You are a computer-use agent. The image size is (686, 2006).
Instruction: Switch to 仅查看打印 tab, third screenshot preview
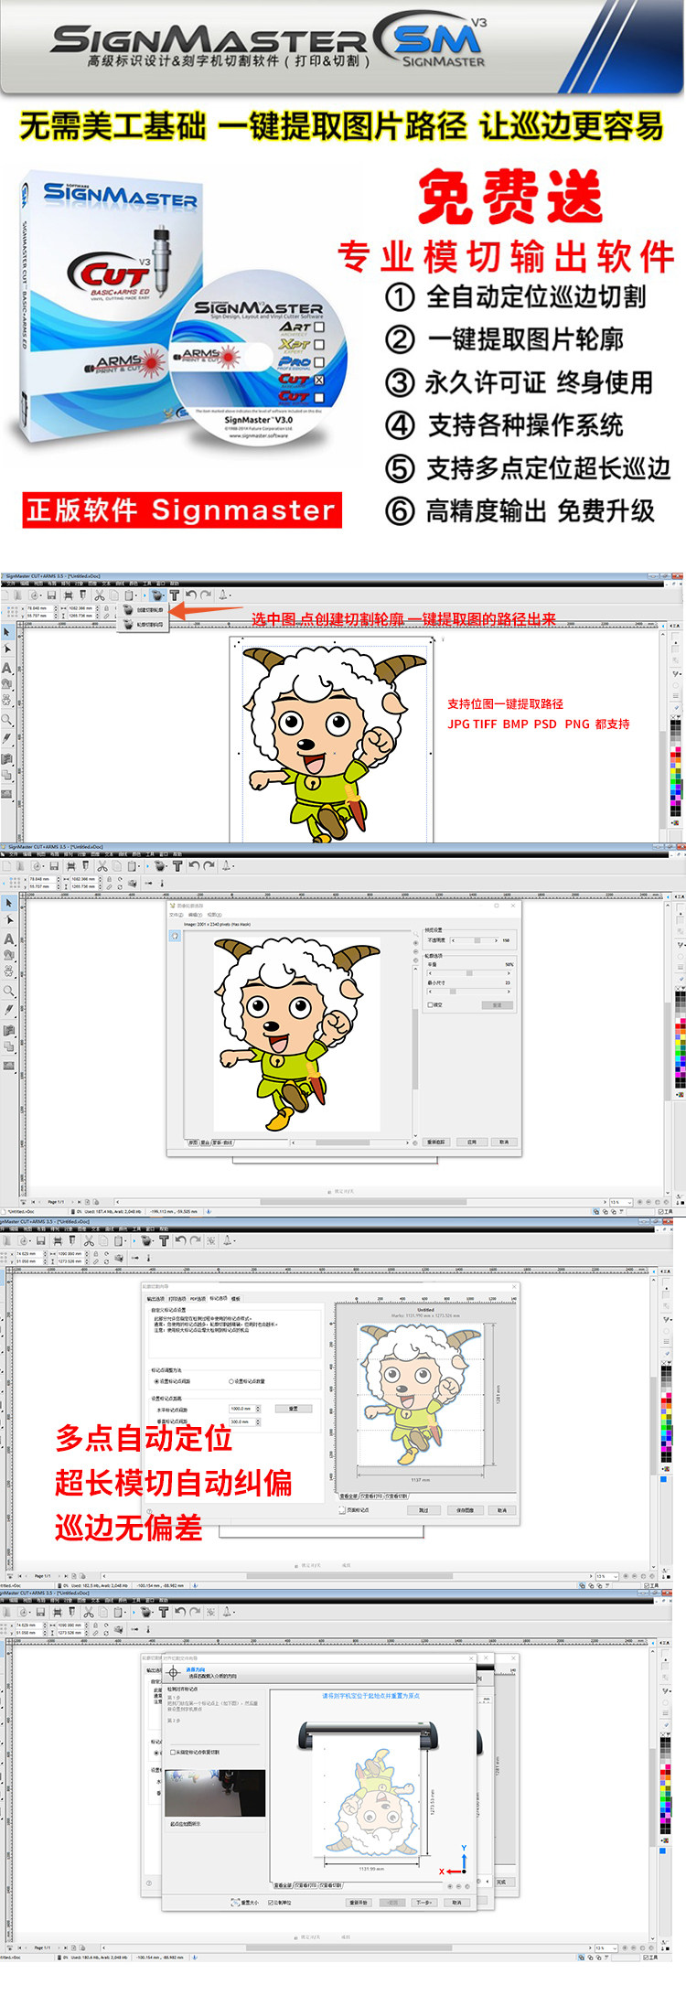pos(371,1496)
